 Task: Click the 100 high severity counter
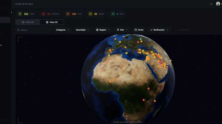point(74,14)
